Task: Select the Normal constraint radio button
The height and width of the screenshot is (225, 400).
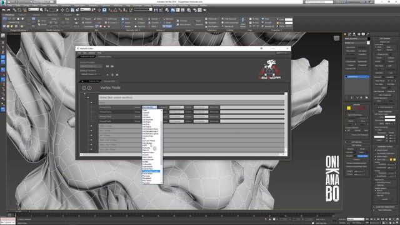Action: pos(385,50)
